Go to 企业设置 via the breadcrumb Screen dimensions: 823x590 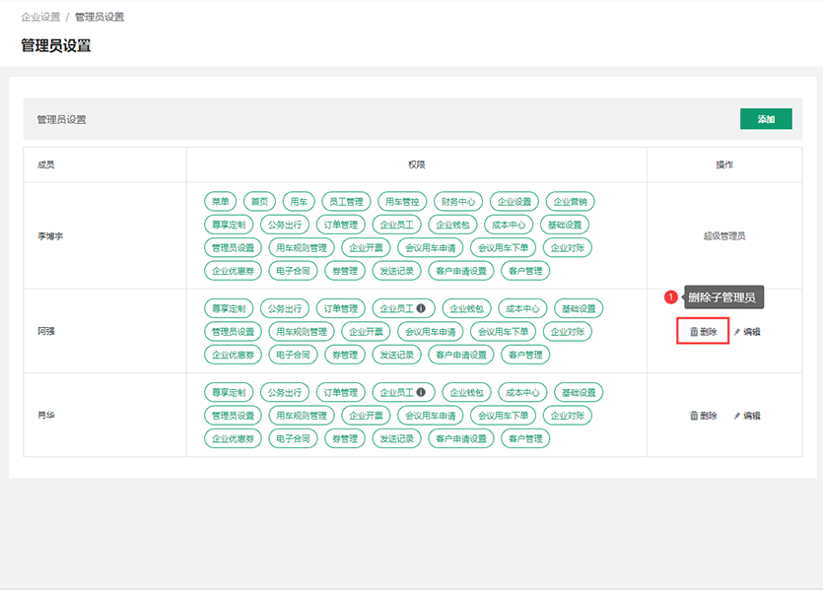40,17
